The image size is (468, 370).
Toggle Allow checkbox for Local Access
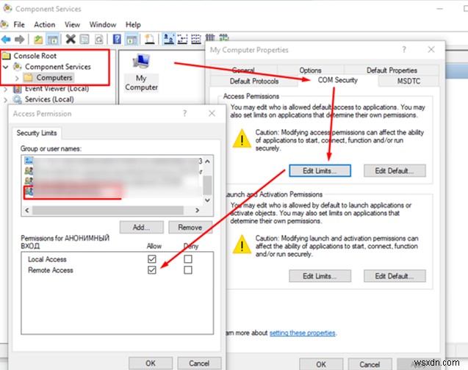click(x=152, y=259)
